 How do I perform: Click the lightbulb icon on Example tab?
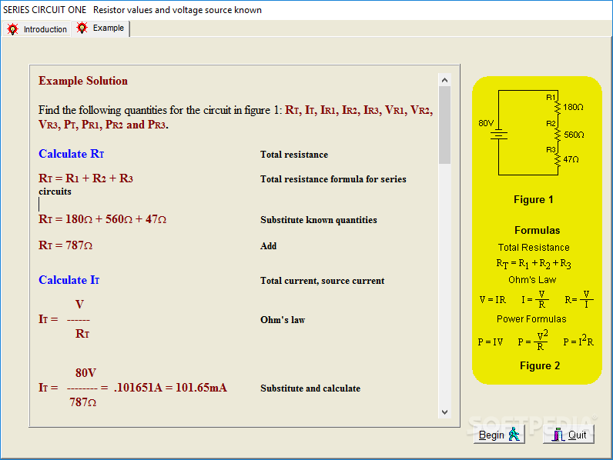[x=82, y=28]
